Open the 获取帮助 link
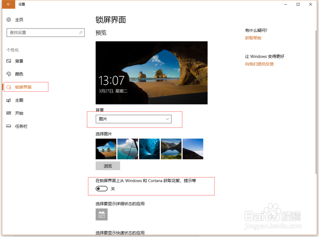 [x=253, y=38]
